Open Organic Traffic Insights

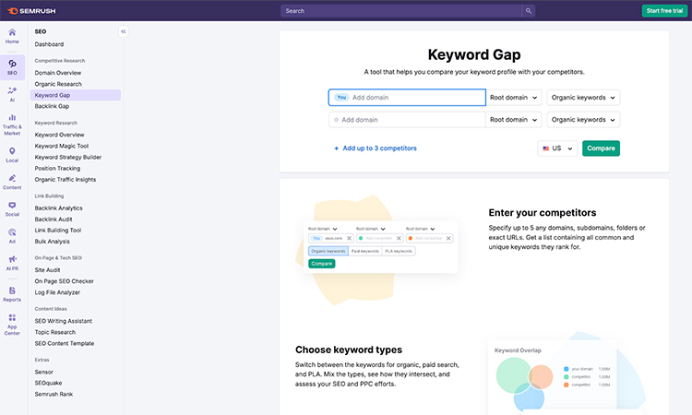click(x=66, y=180)
